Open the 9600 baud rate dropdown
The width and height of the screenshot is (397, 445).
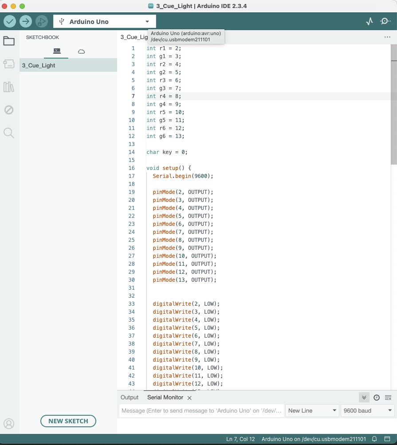pos(367,410)
